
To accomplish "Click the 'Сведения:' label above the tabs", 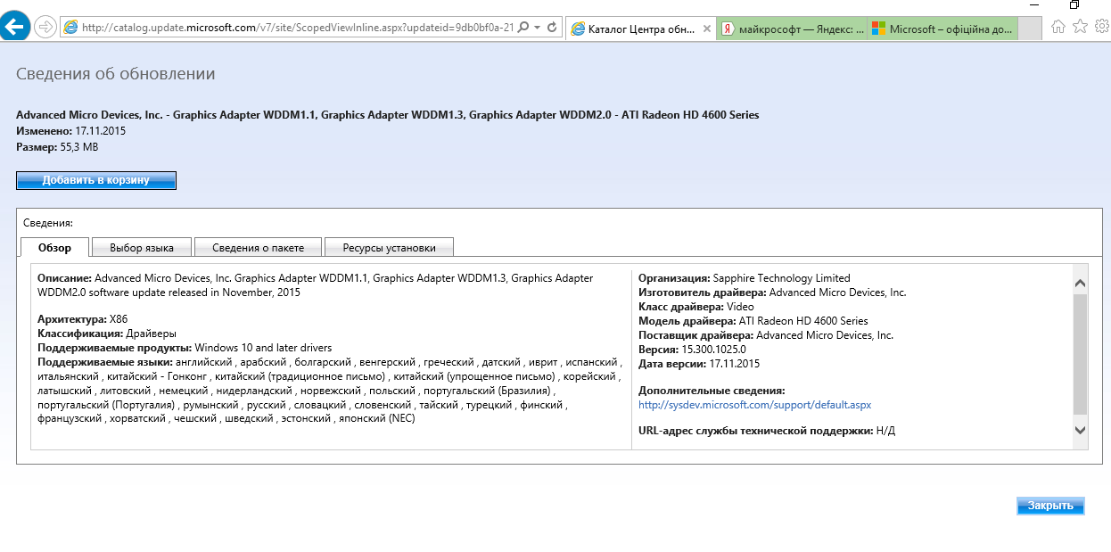I will click(47, 223).
